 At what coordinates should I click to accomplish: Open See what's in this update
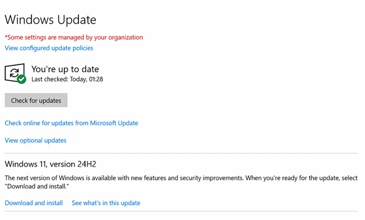(x=106, y=203)
